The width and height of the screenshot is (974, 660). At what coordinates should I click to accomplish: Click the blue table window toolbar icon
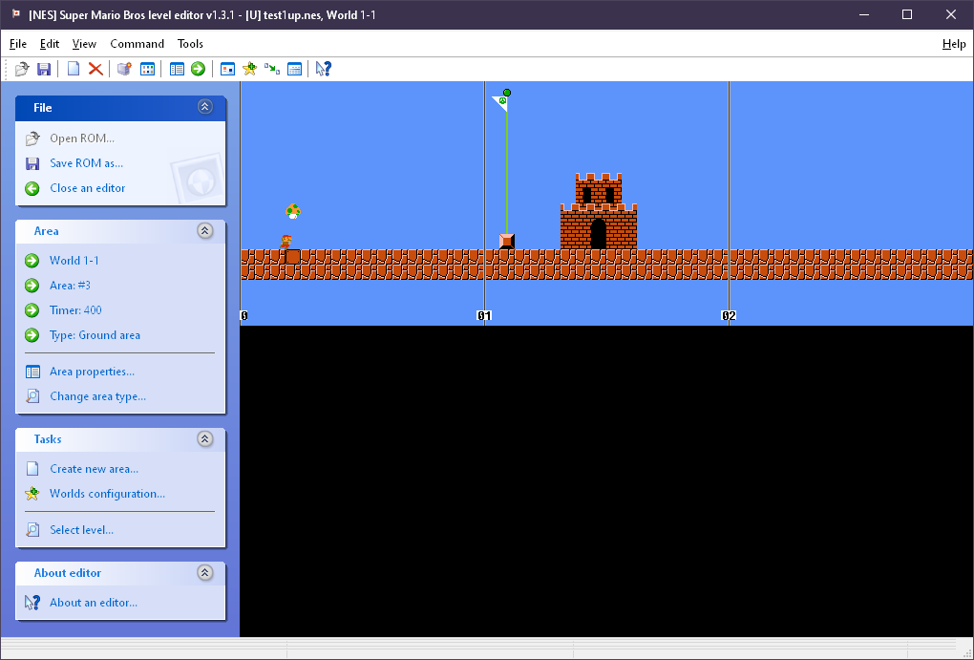294,69
